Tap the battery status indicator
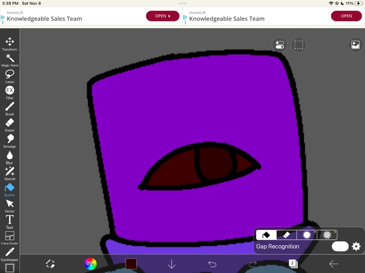The image size is (365, 273). tap(358, 3)
